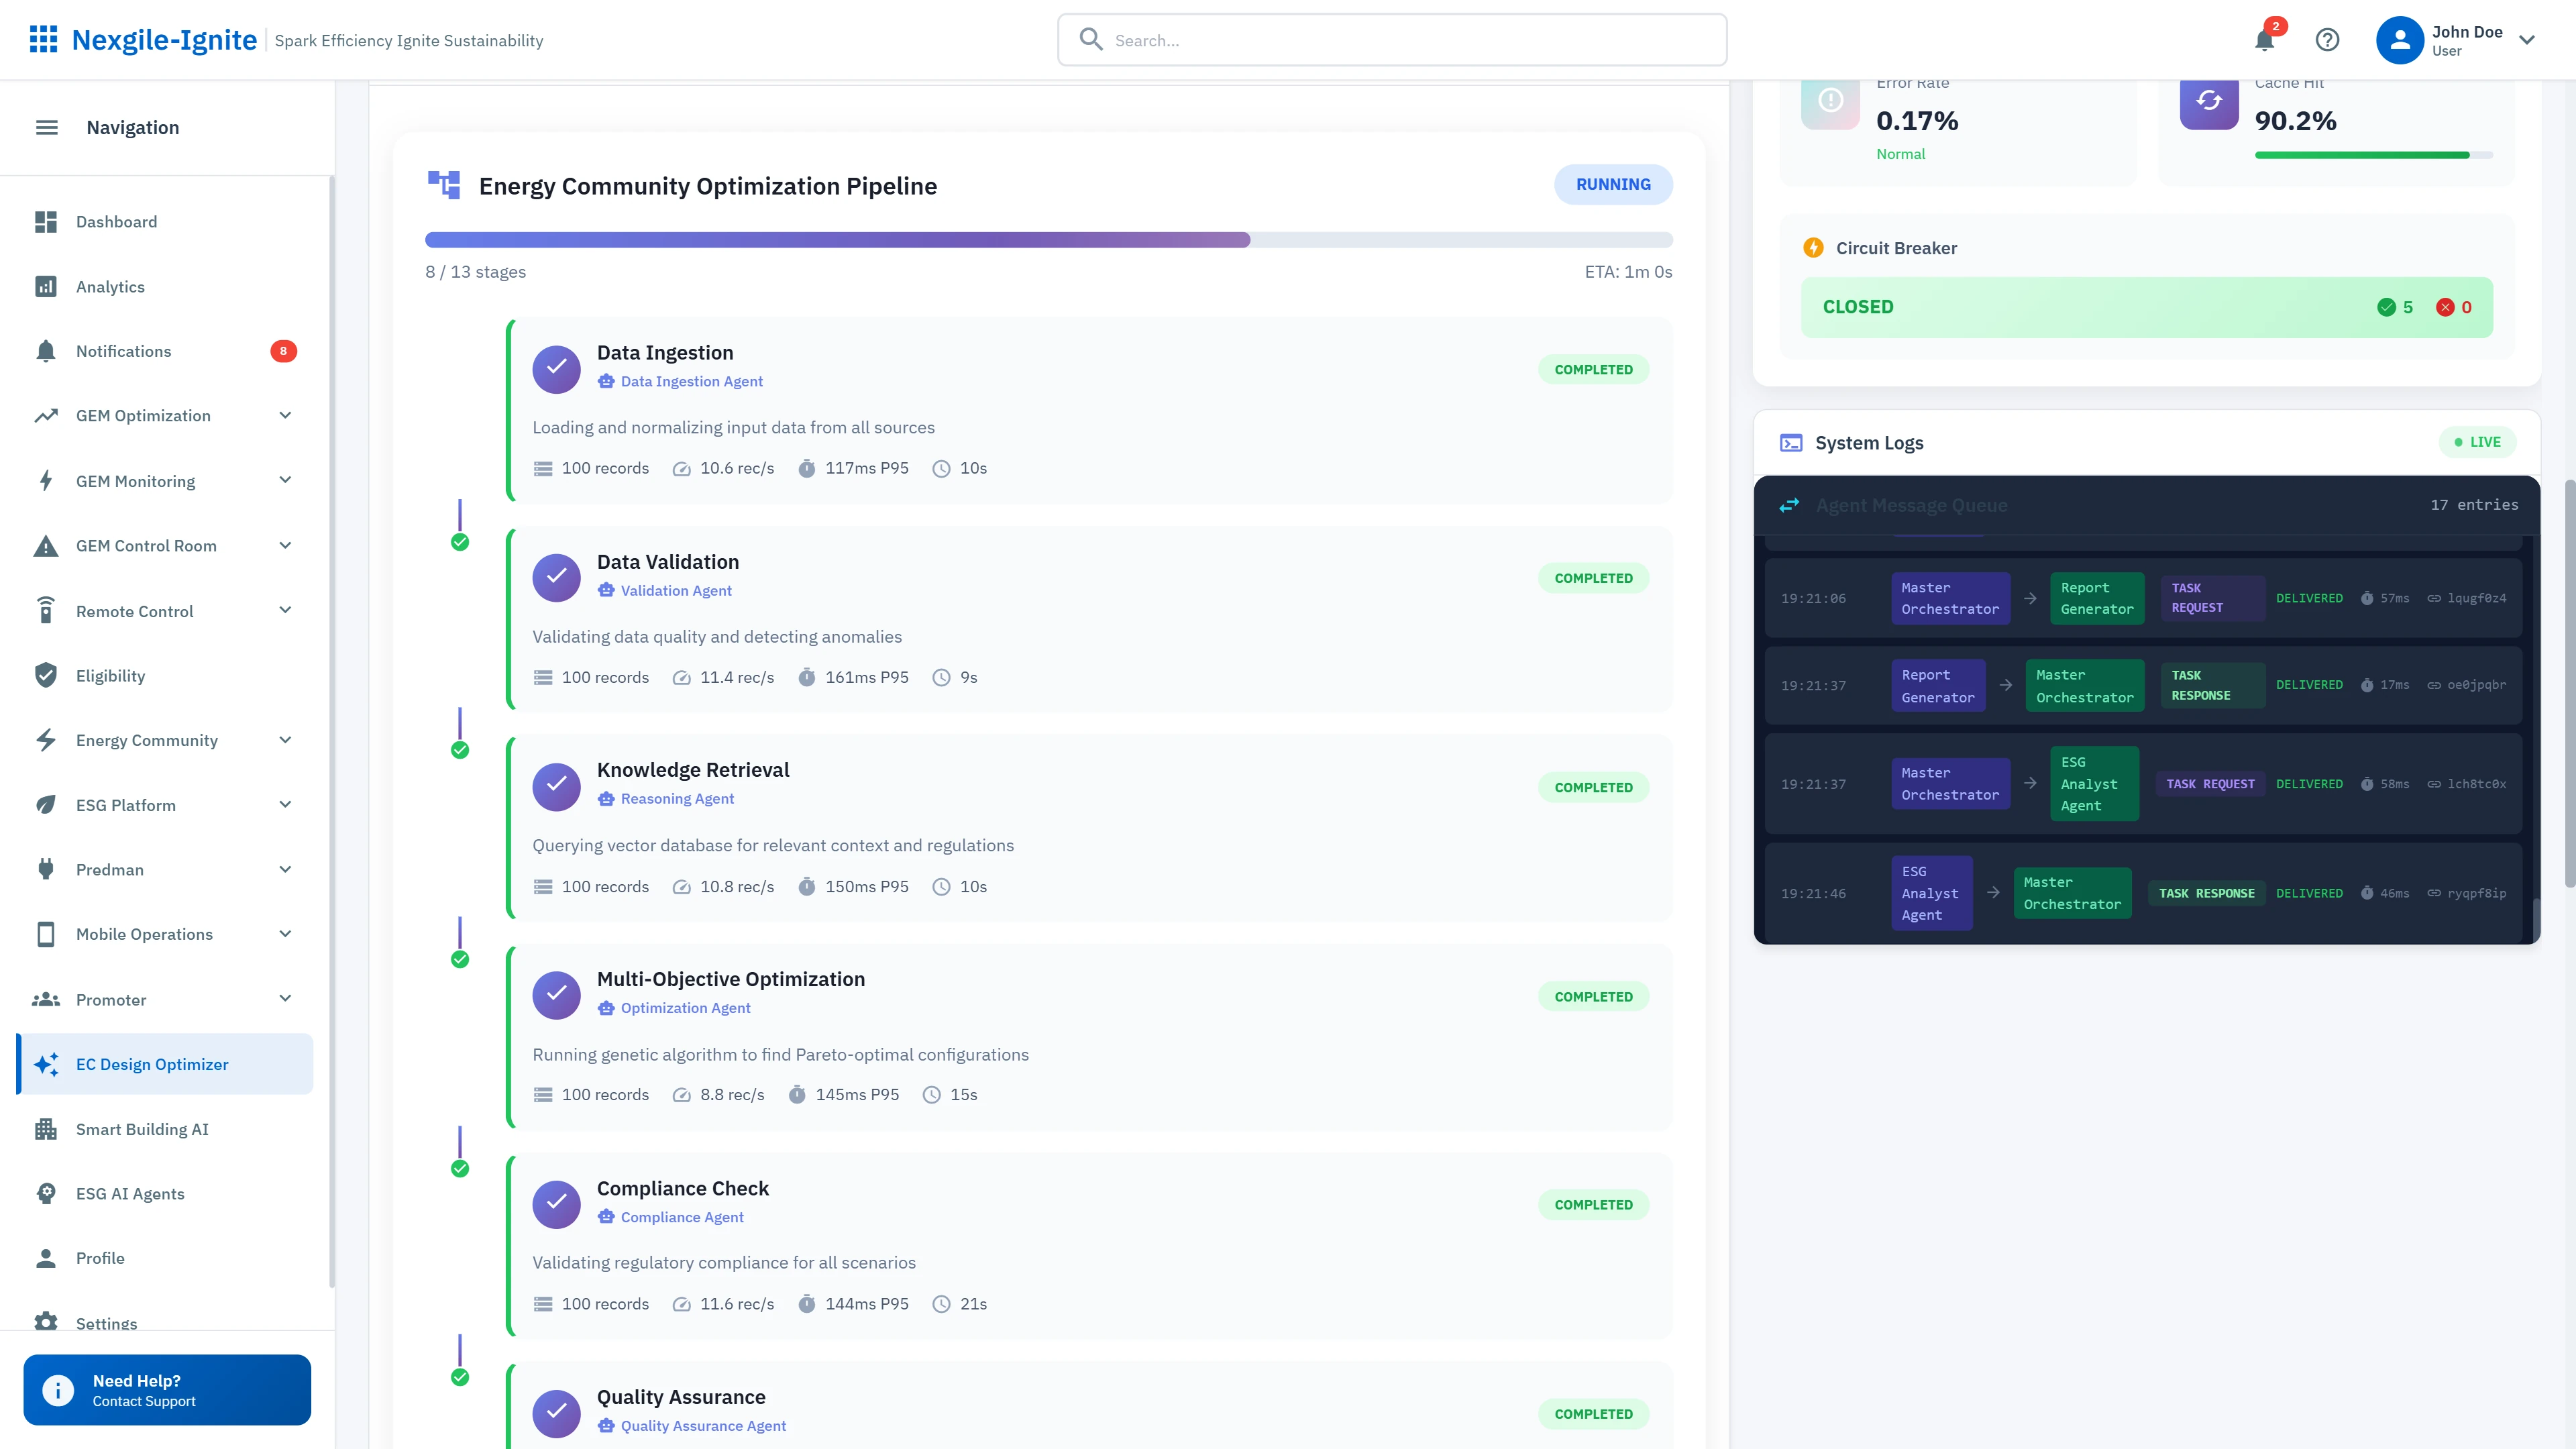Click the RUNNING status badge
Screen dimensions: 2576x1449
(1613, 184)
